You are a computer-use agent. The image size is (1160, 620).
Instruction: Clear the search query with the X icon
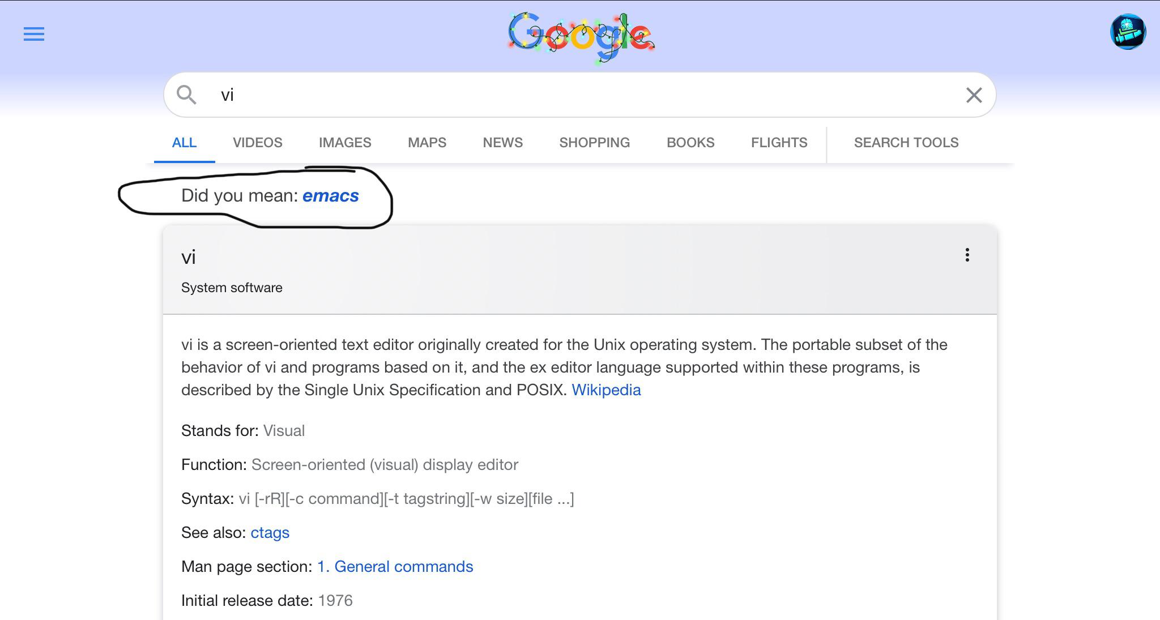[x=974, y=94]
